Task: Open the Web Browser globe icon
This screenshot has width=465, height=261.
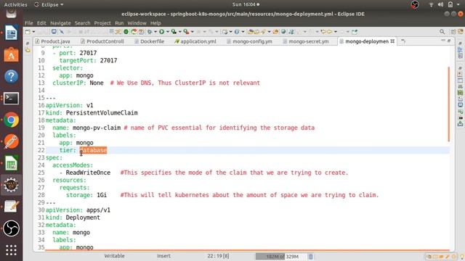Action: tap(284, 32)
